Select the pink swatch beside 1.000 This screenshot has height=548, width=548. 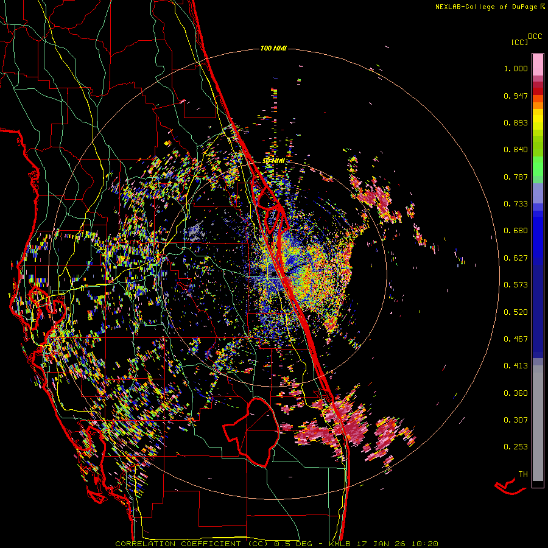(x=538, y=65)
